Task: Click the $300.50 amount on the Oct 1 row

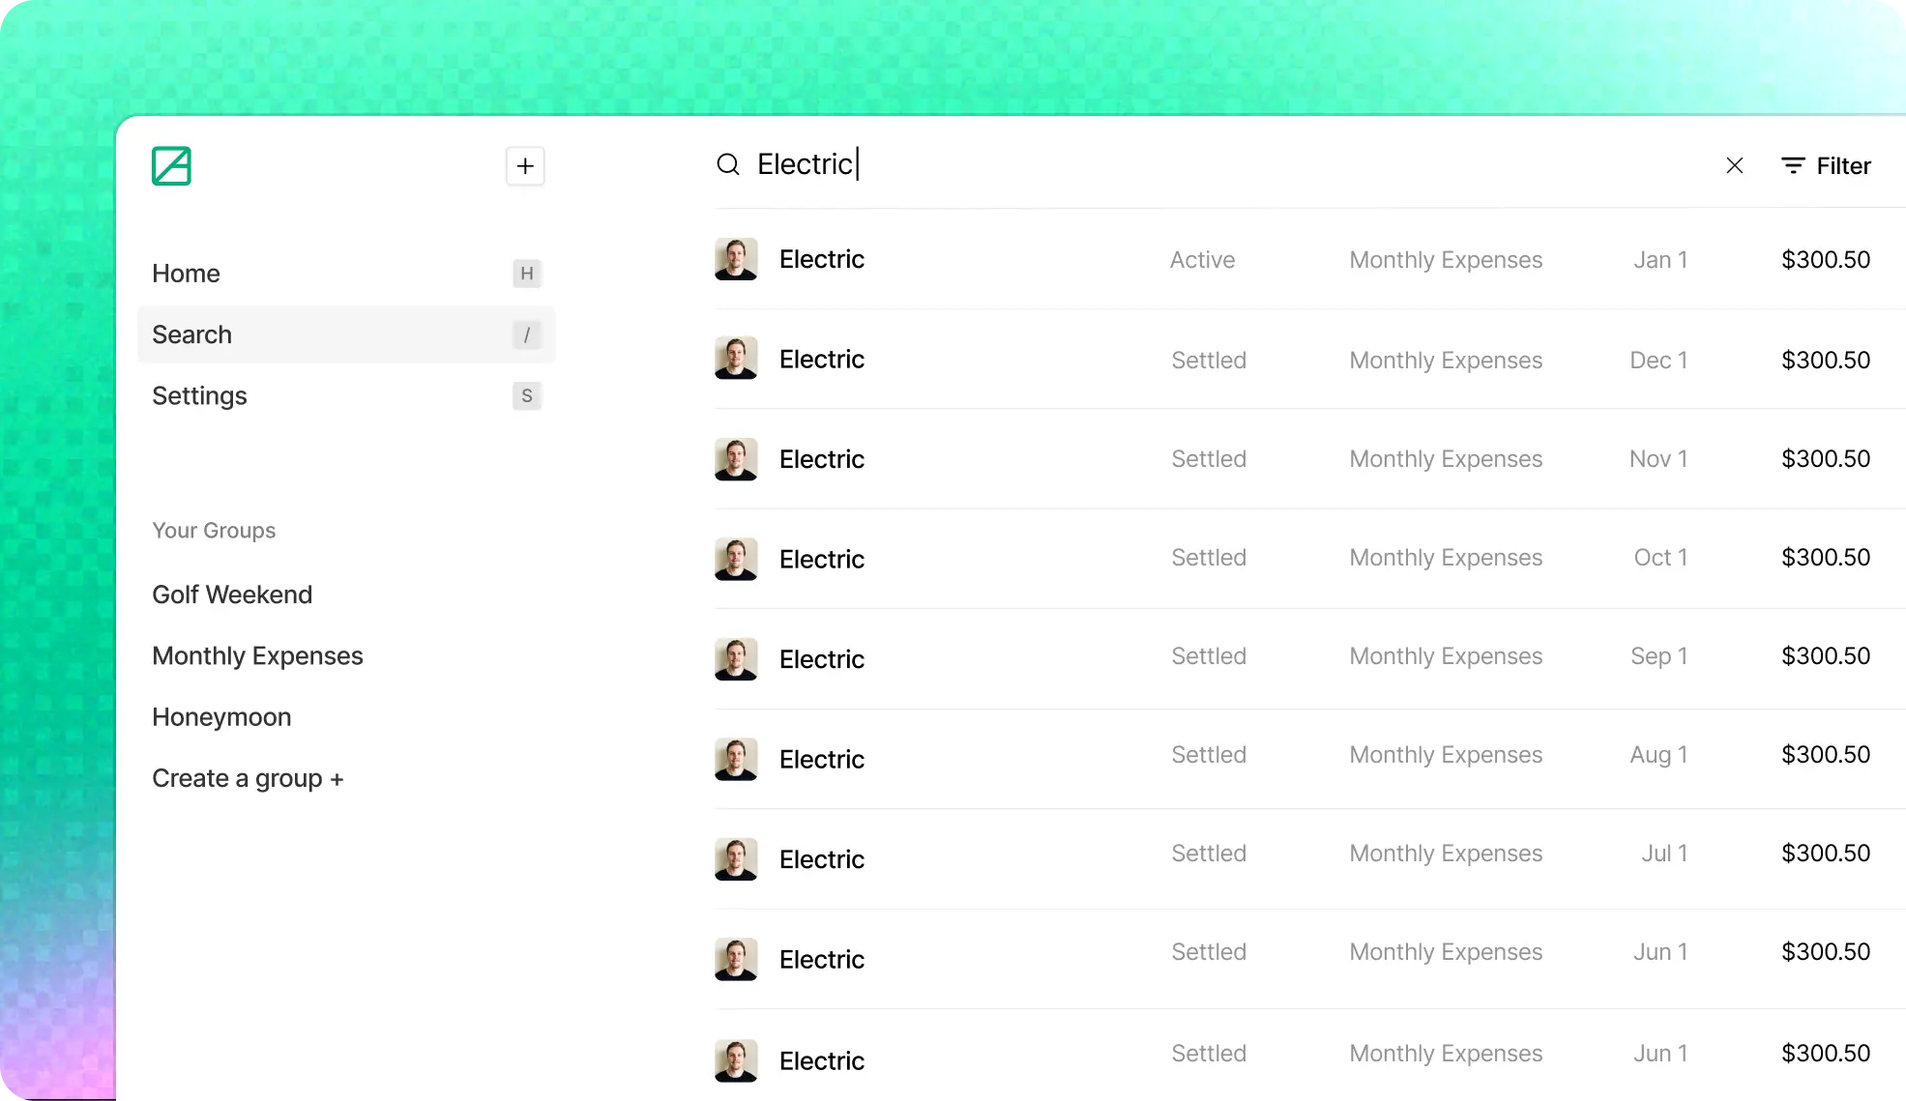Action: click(1825, 558)
